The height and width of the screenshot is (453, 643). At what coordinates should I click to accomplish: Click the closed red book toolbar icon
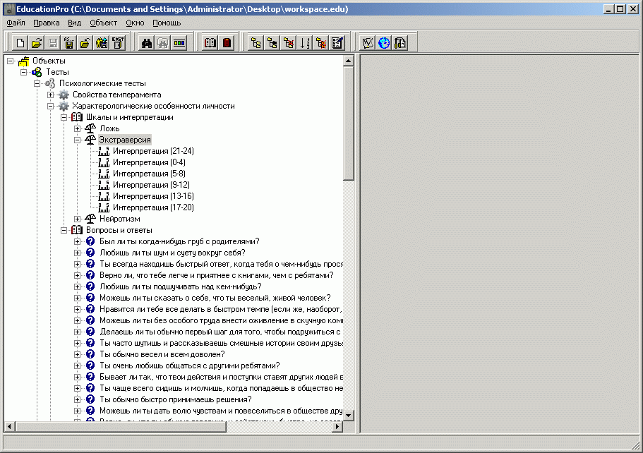pyautogui.click(x=227, y=43)
